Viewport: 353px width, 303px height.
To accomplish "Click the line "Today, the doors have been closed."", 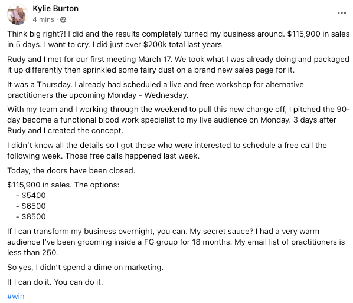I will click(71, 170).
